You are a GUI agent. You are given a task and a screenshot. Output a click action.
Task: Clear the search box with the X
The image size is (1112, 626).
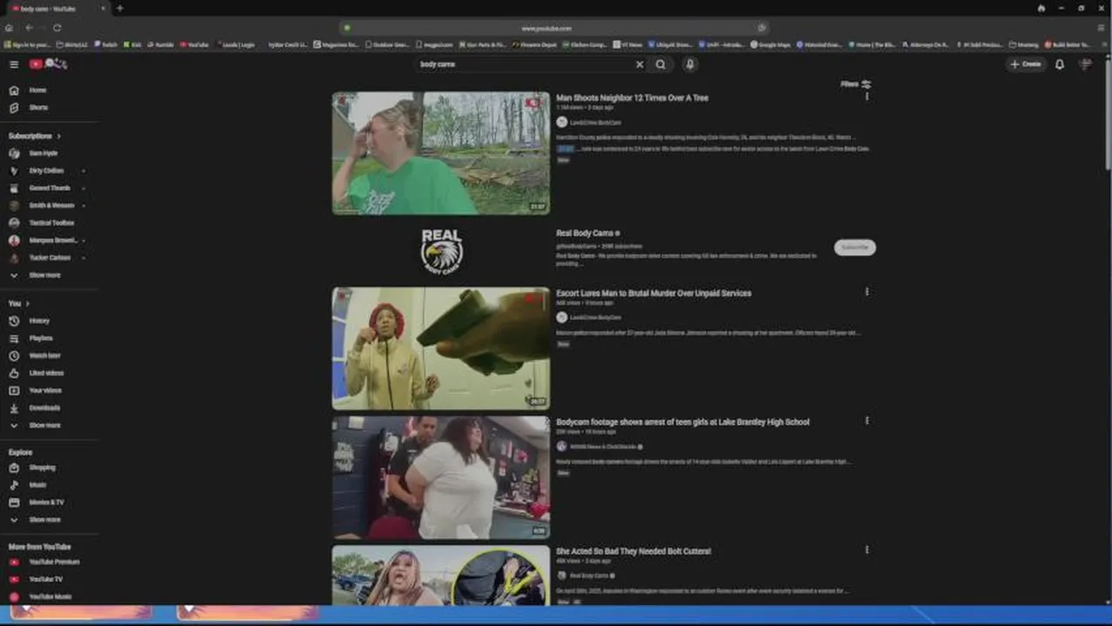click(x=640, y=64)
